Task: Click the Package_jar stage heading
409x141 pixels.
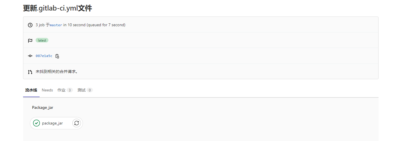Action: 42,107
